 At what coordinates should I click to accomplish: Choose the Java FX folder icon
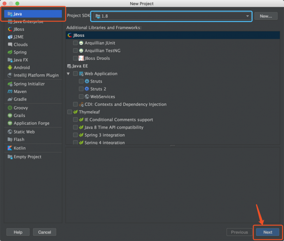(x=10, y=60)
